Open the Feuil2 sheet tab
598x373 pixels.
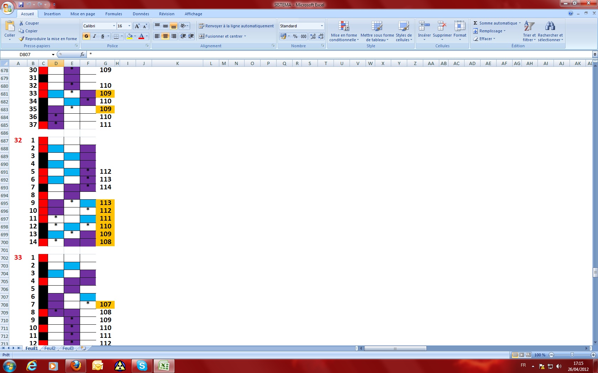click(x=49, y=348)
